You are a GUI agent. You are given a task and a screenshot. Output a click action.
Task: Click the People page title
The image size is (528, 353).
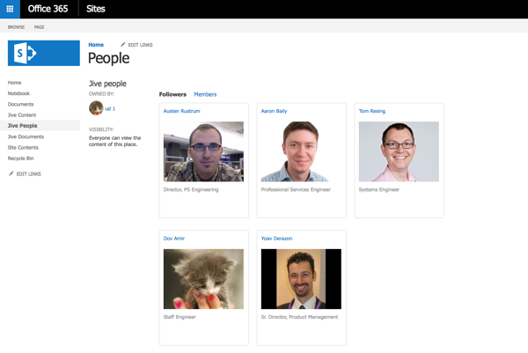coord(108,58)
